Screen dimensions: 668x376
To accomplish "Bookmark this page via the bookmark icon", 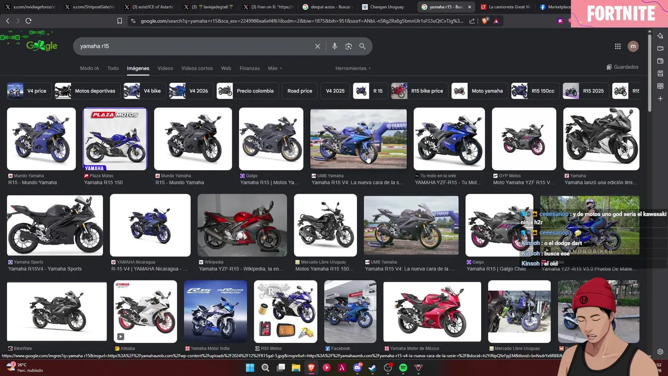I will click(120, 21).
